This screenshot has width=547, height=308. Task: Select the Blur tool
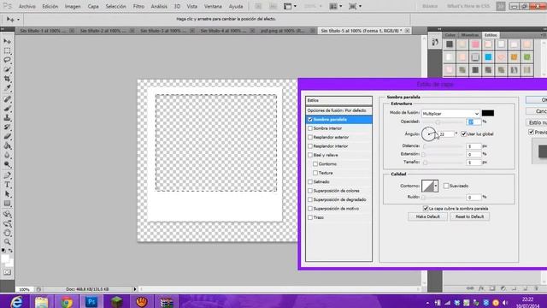tap(7, 155)
